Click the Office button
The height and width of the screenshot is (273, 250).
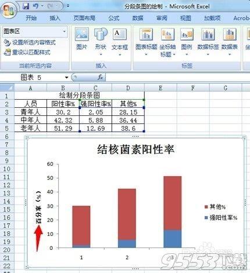pyautogui.click(x=9, y=10)
